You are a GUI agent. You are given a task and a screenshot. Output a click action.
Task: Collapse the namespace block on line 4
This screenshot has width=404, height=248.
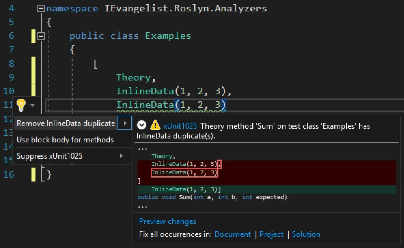(41, 9)
